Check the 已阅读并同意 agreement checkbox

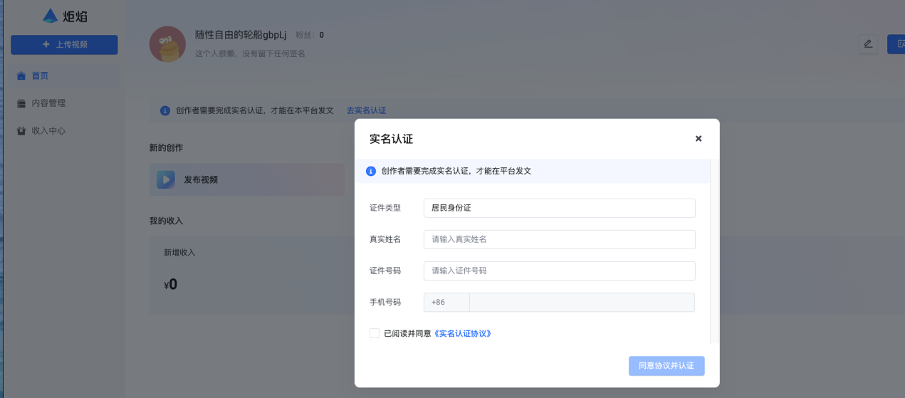pyautogui.click(x=375, y=333)
